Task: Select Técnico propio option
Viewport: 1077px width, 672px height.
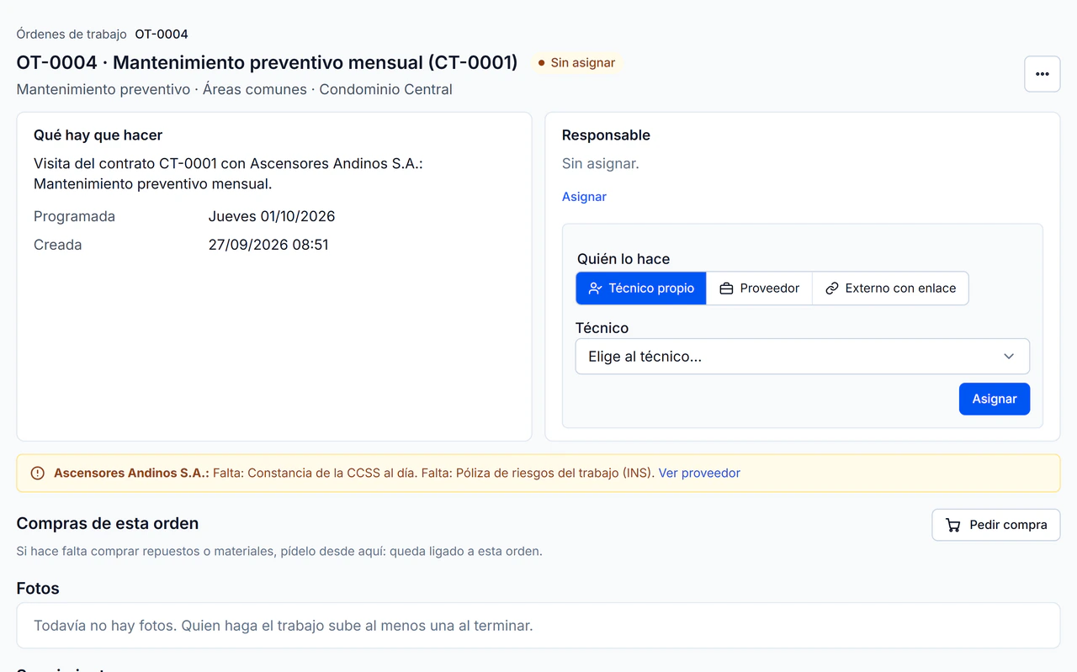Action: click(641, 288)
